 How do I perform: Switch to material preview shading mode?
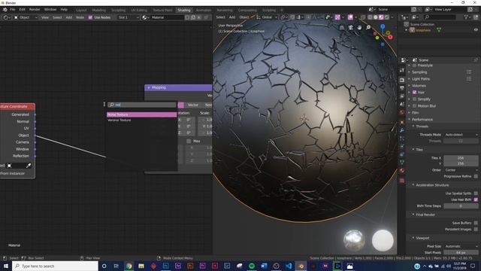(381, 17)
